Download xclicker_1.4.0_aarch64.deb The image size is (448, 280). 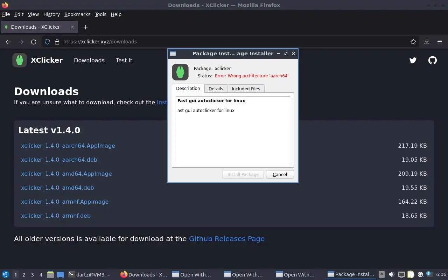(59, 160)
